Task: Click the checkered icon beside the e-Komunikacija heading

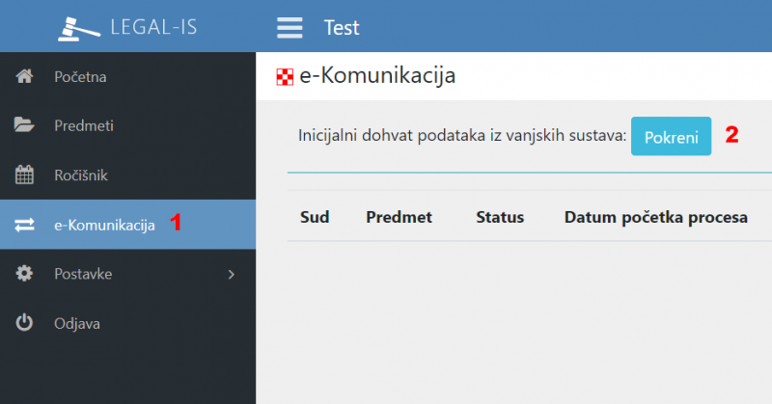Action: (x=284, y=77)
